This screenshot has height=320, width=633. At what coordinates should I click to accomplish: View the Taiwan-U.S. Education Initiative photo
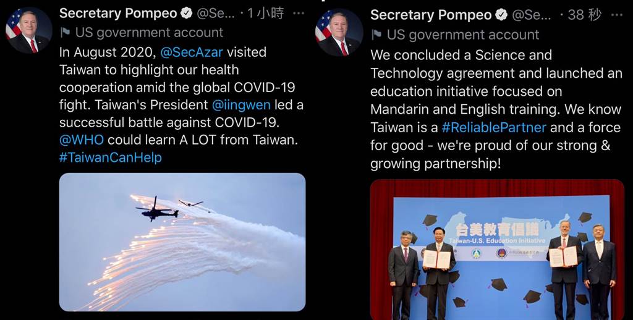coord(497,250)
